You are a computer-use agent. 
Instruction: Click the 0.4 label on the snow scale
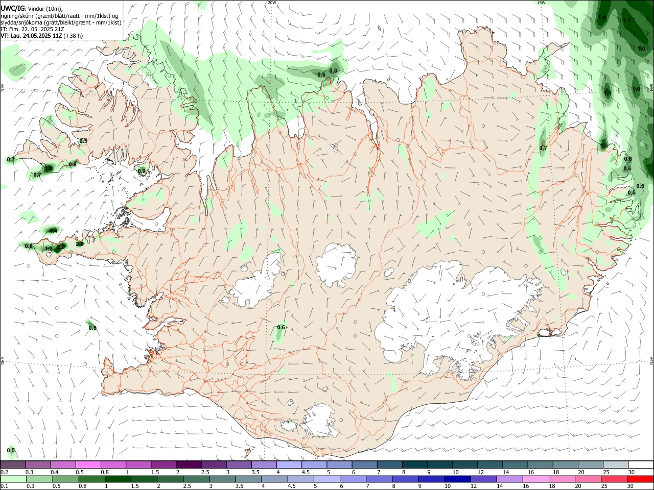pyautogui.click(x=54, y=472)
